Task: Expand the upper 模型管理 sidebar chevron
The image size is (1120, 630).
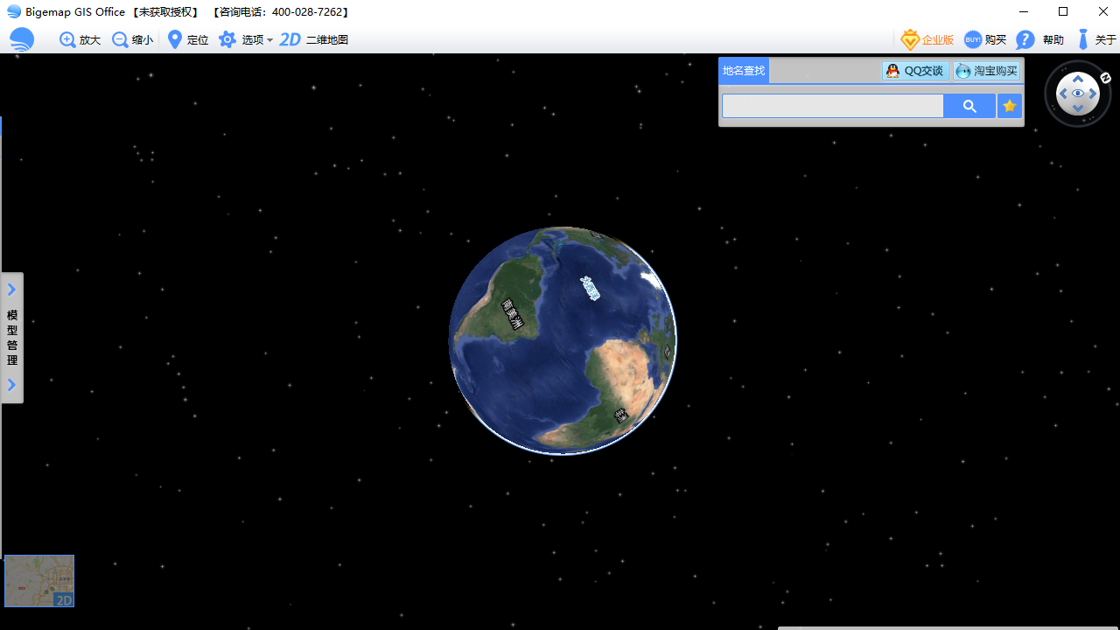Action: (x=11, y=289)
